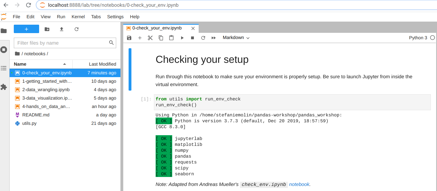Open the Run menu
Viewport: 437px width, 191px height.
pyautogui.click(x=61, y=17)
